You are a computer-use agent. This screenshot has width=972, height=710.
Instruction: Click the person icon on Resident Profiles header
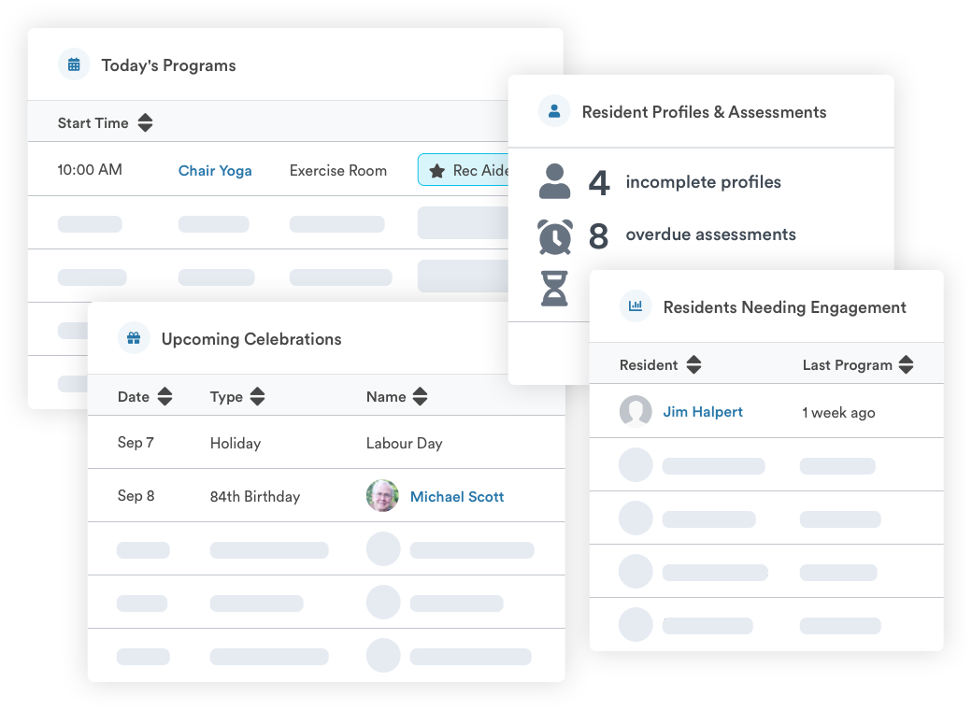pos(555,110)
